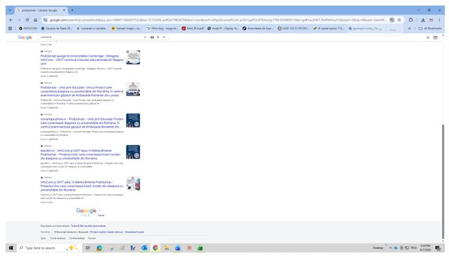This screenshot has height=258, width=449.
Task: Click the thumbnail of the edu365.ro result
Action: [133, 152]
